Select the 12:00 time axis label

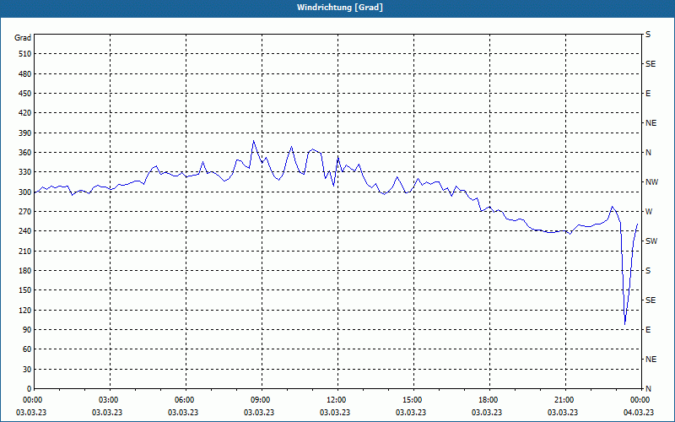pyautogui.click(x=335, y=400)
